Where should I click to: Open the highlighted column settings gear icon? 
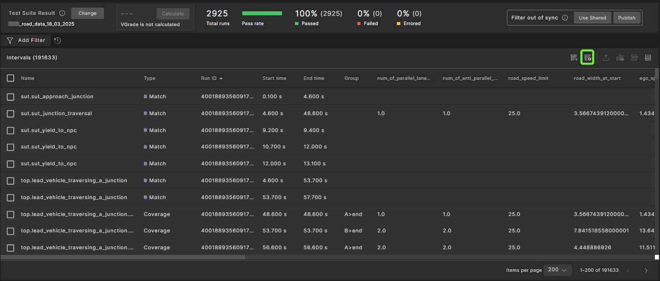tap(587, 58)
